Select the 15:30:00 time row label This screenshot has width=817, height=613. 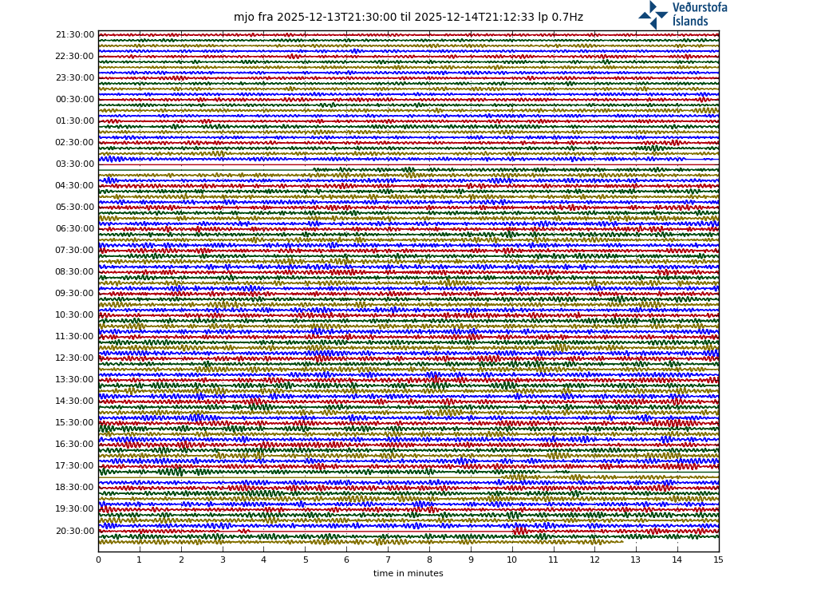click(x=75, y=423)
